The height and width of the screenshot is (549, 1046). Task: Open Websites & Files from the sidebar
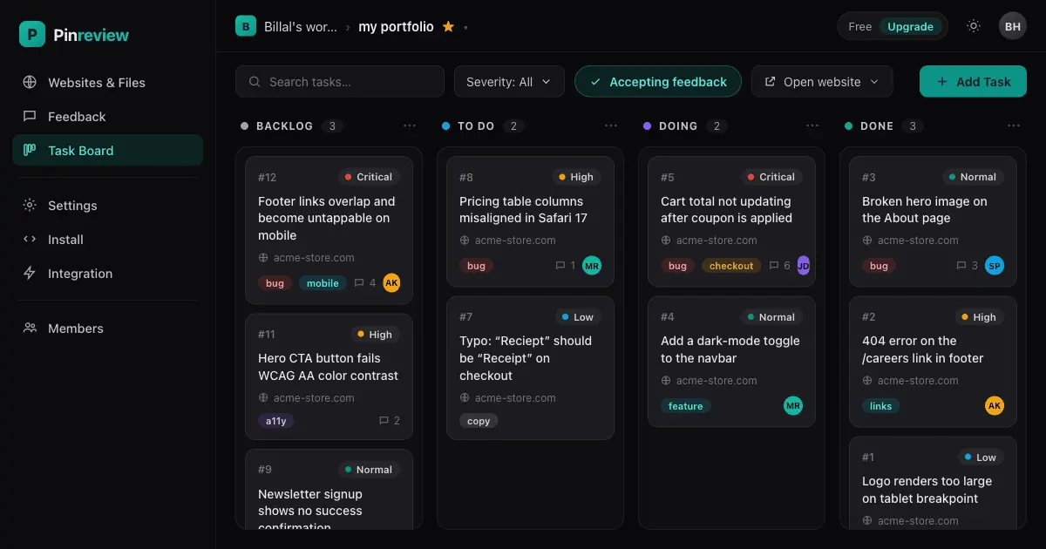[x=107, y=83]
